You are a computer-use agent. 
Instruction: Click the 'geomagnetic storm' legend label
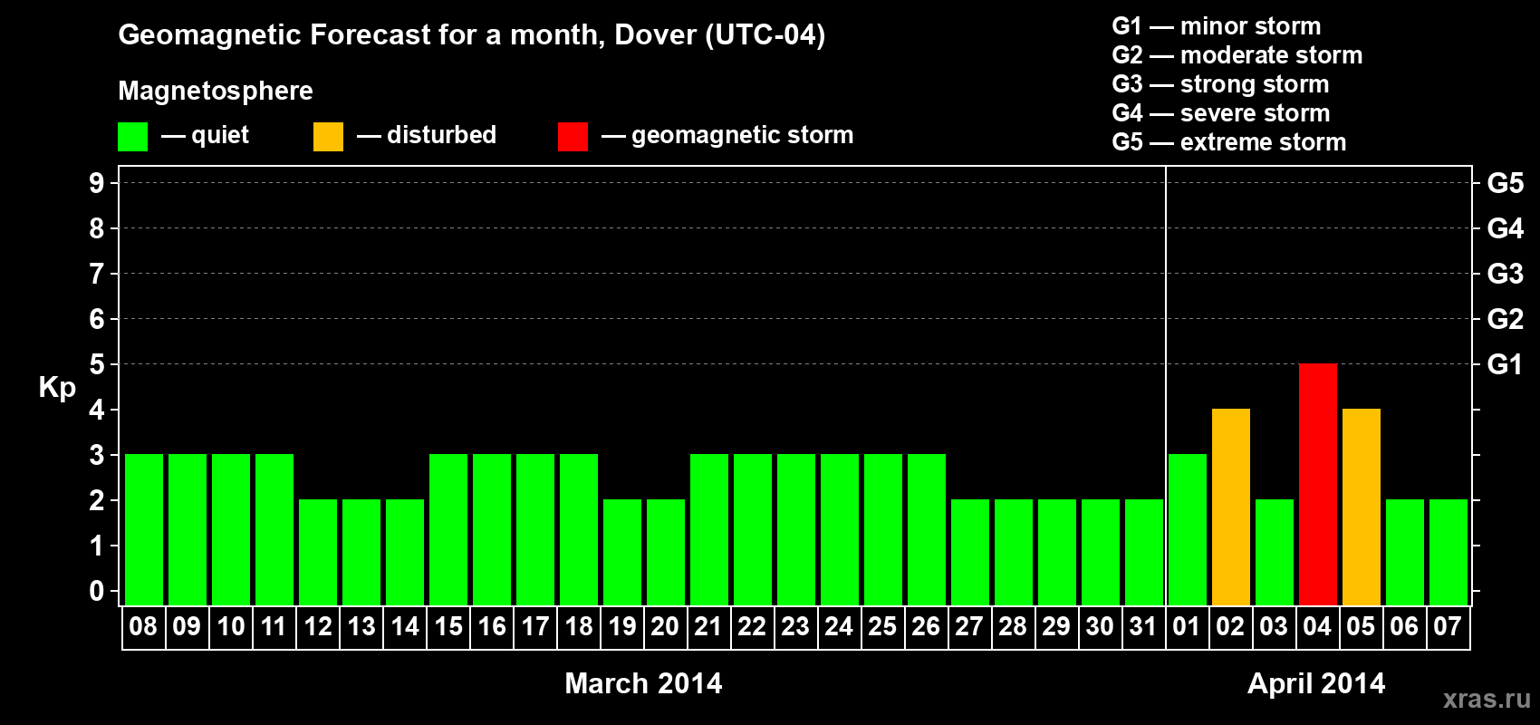click(x=743, y=136)
